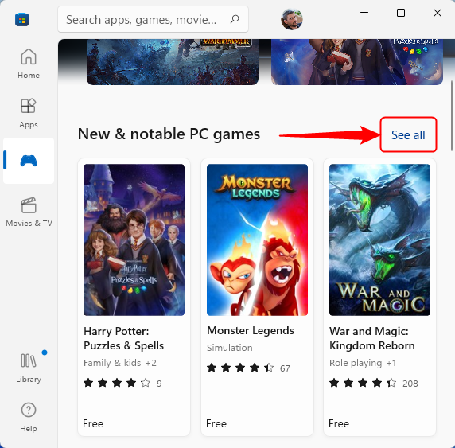
Task: Open the Home section in sidebar
Action: (x=29, y=64)
